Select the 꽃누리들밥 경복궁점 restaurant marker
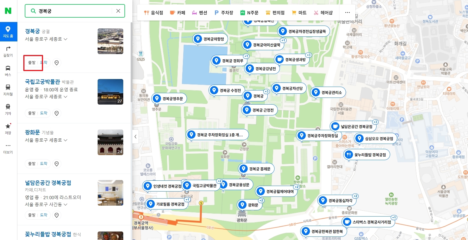The height and width of the screenshot is (240, 468). [x=367, y=155]
